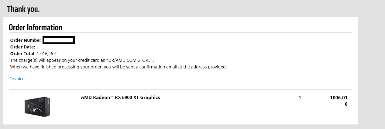Click the Radeon RX 6900 XT product image
385x129 pixels.
(x=37, y=106)
